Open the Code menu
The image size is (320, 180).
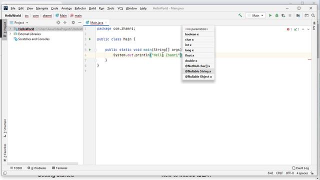[x=54, y=8]
